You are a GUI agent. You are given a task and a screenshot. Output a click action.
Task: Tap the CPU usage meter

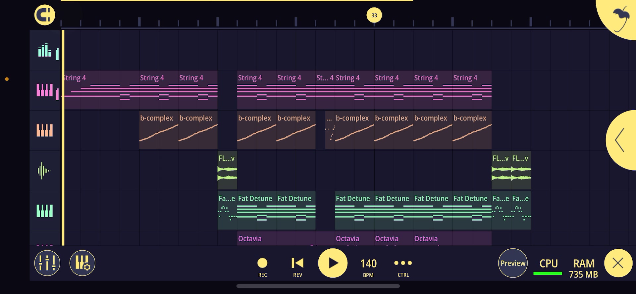coord(548,267)
